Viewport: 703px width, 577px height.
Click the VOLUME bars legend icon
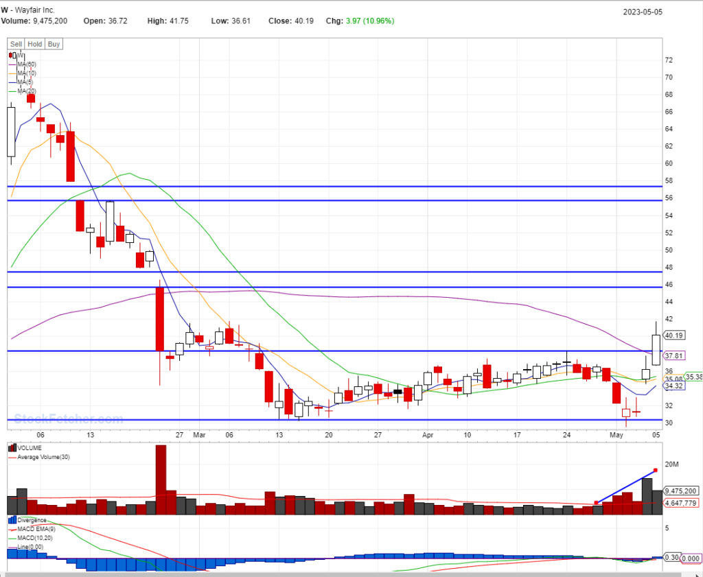[x=12, y=448]
